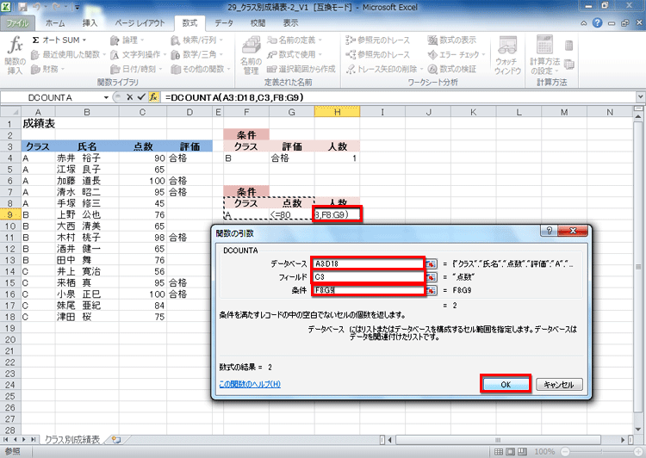
Task: Open the Watch Window (ウォッチ ウィンドウ)
Action: [x=507, y=55]
